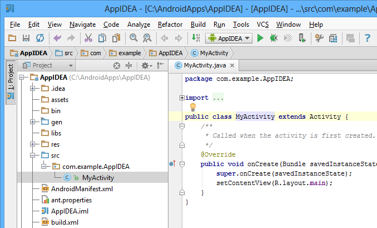Viewport: 377px width, 228px height.
Task: Open the Build menu
Action: coord(198,25)
